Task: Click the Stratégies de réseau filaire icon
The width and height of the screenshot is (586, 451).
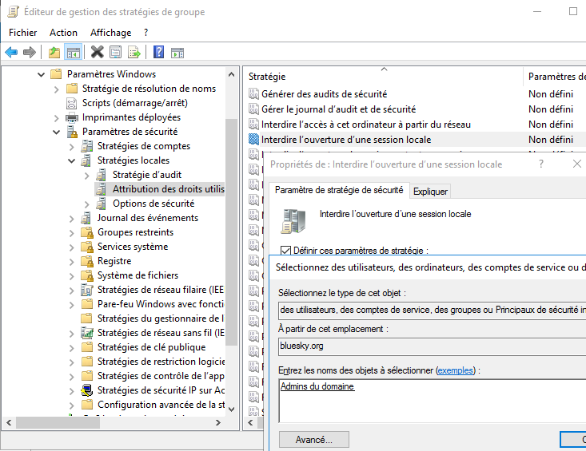Action: point(87,290)
